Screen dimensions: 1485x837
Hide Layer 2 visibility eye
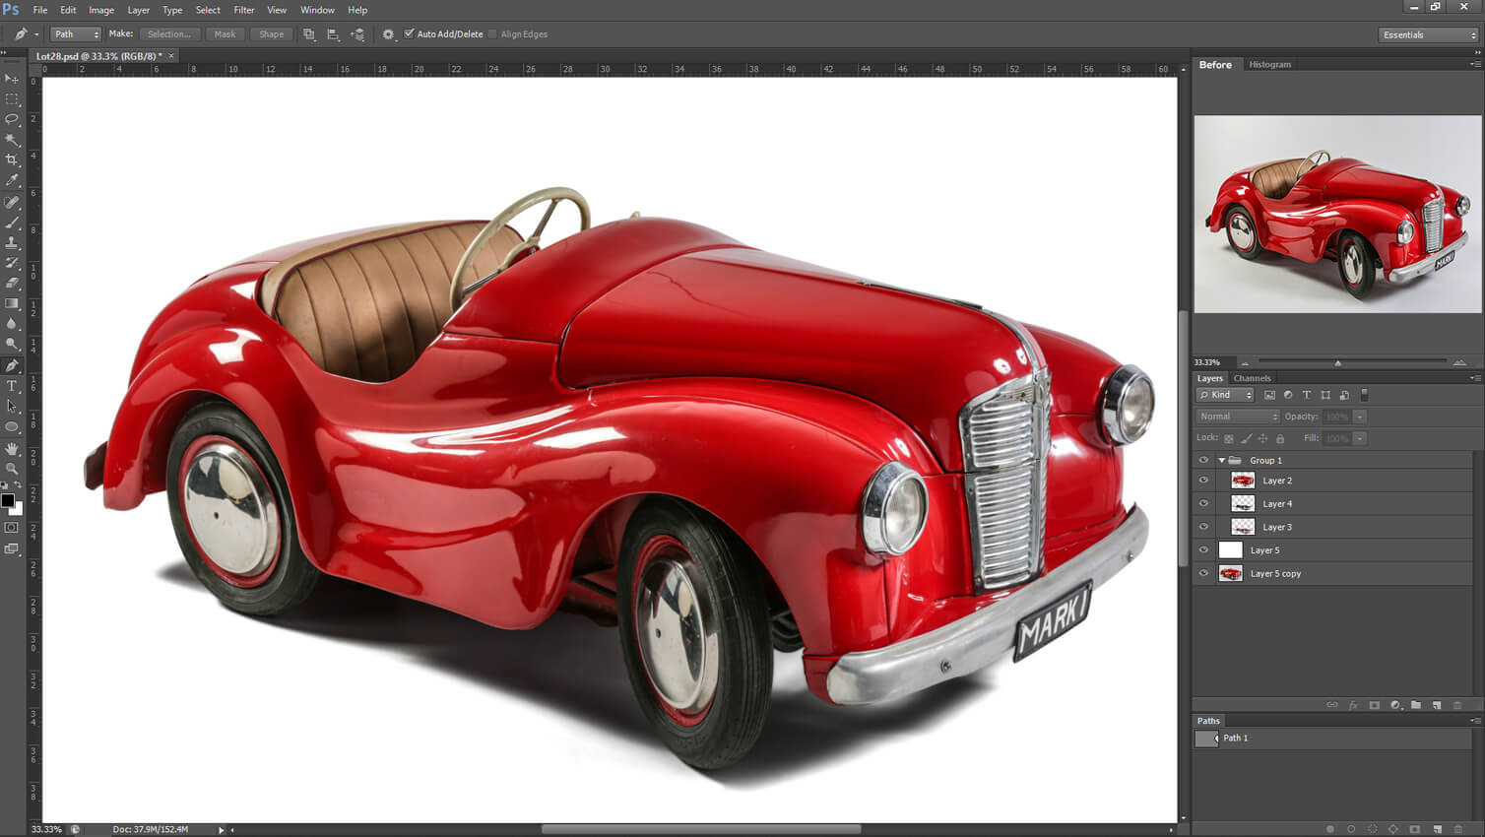tap(1203, 481)
